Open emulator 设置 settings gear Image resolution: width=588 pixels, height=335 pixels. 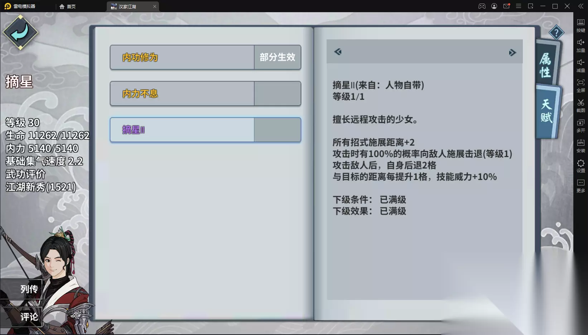[x=580, y=166]
